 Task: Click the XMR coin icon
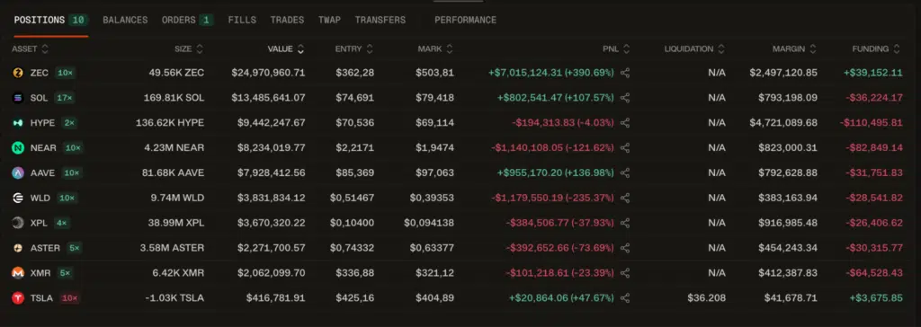coord(18,273)
